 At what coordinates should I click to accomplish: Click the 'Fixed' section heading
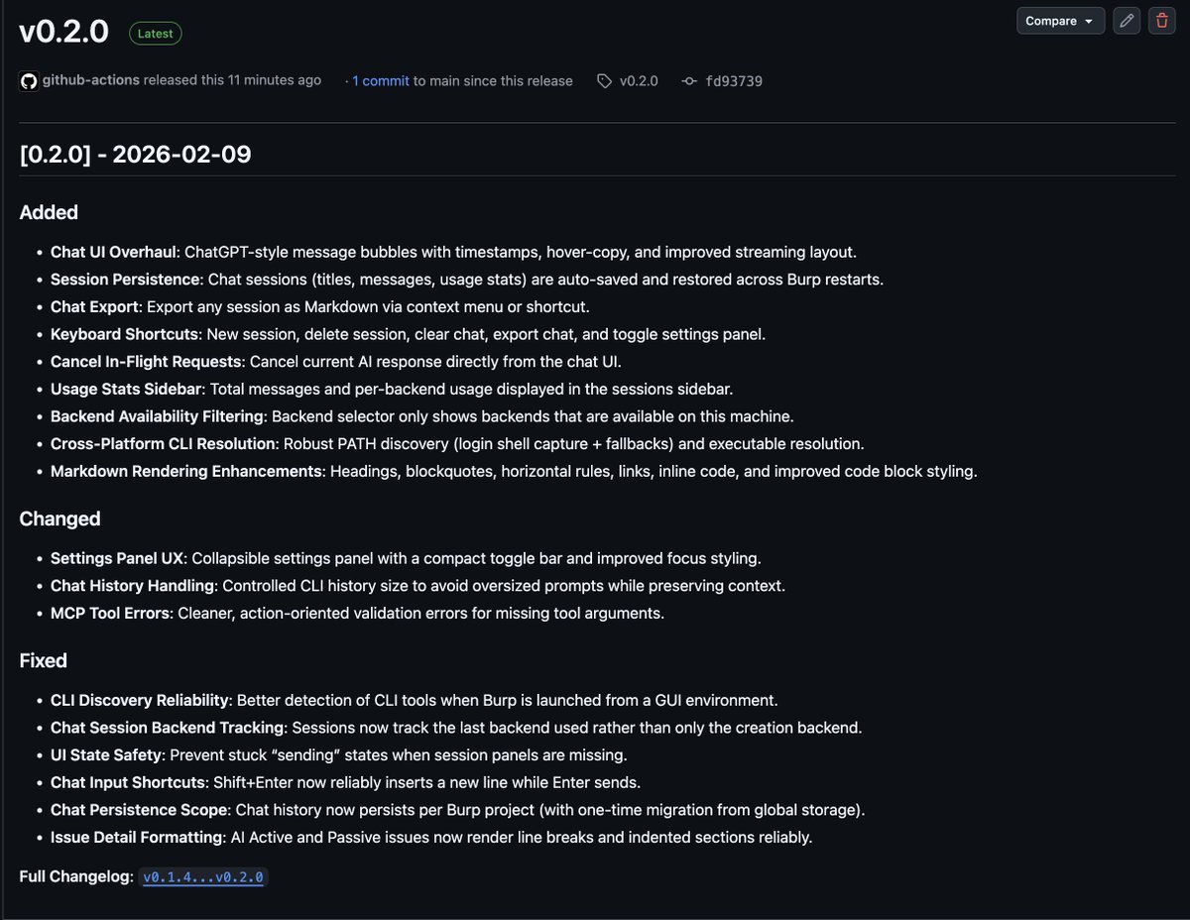[x=44, y=660]
